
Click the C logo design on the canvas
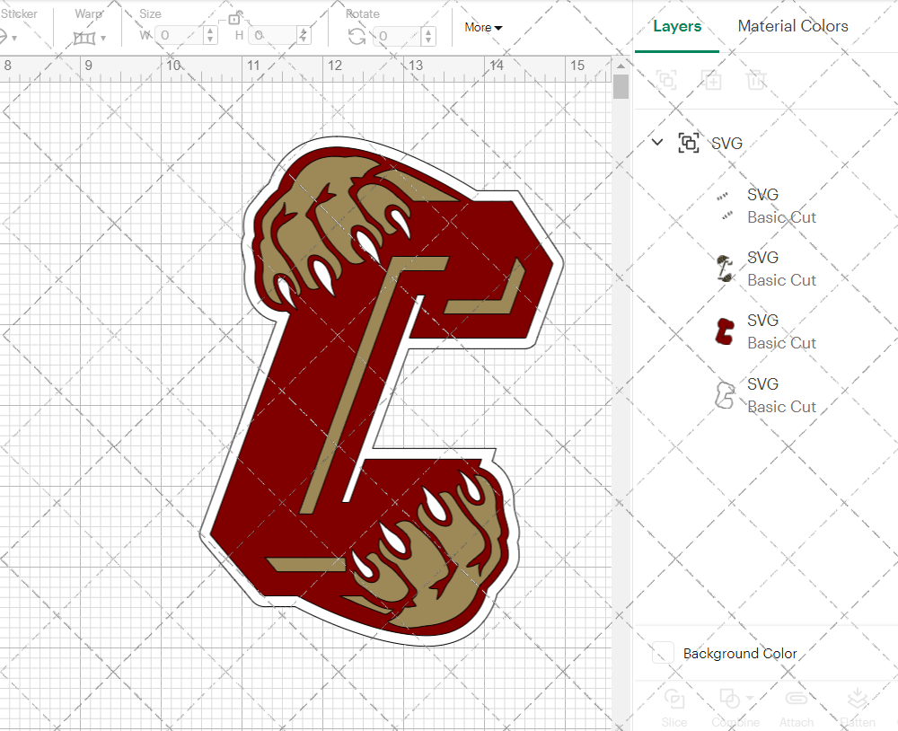(380, 392)
